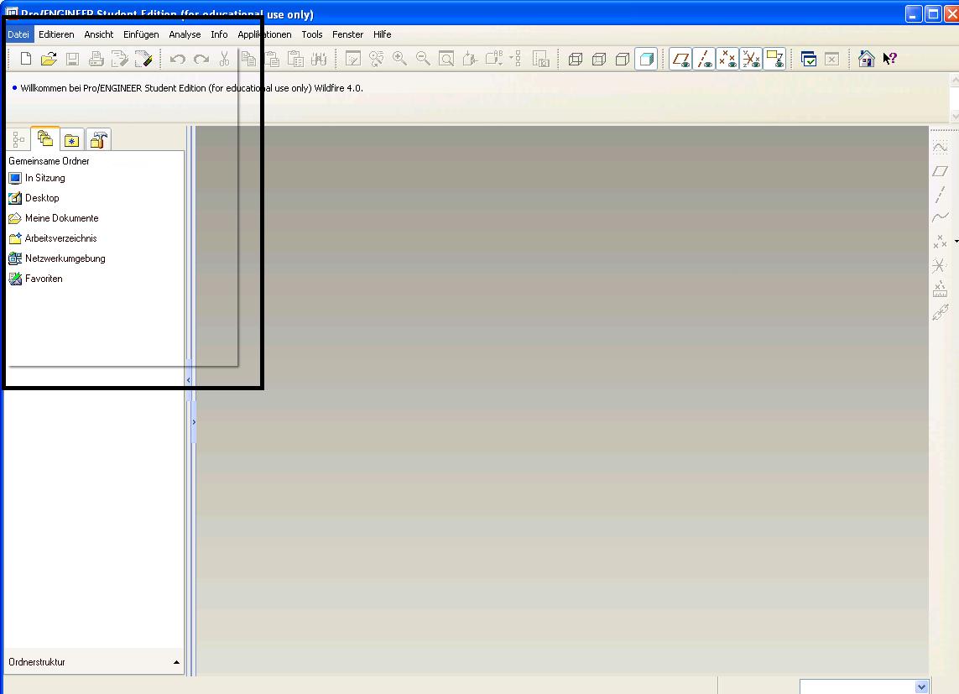Screen dimensions: 959x694
Task: Click the Refit to screen icon
Action: pos(446,60)
